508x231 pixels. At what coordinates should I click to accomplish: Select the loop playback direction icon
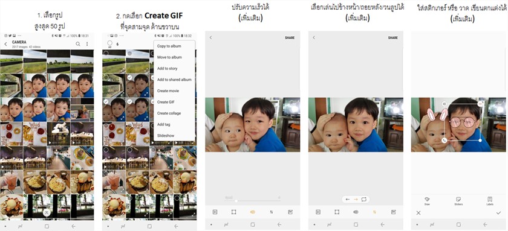[364, 200]
